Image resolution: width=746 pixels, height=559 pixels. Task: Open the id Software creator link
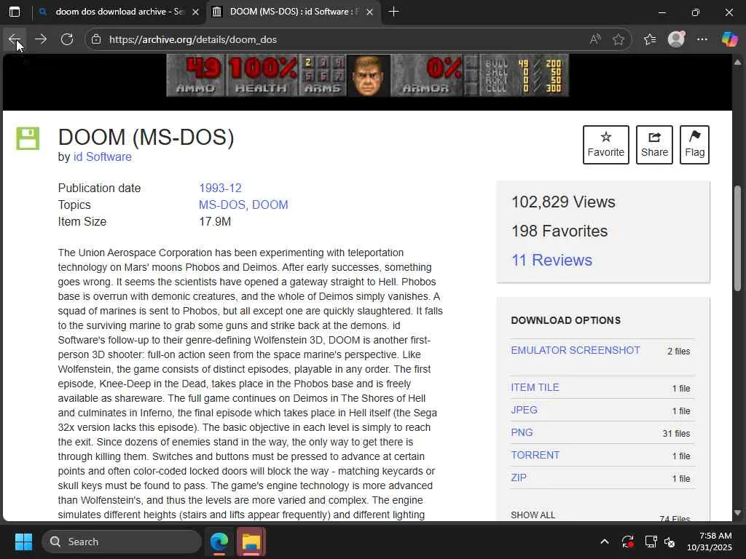(x=102, y=157)
